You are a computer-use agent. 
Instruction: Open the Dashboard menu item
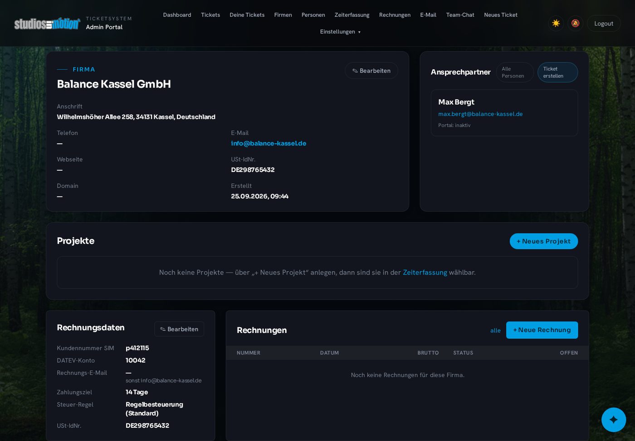click(177, 15)
